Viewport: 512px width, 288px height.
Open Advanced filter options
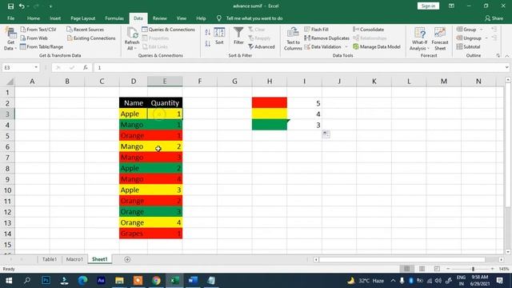262,46
